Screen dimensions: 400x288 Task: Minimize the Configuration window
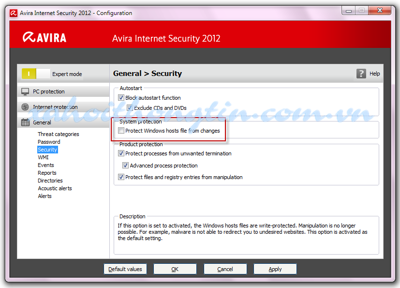tap(348, 11)
